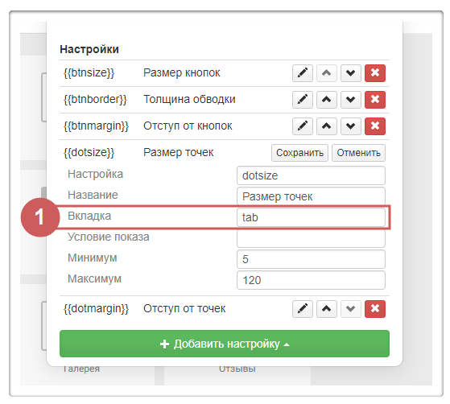Viewport: 450px width, 404px height.
Task: Click the Толщина обводки label
Action: point(189,100)
